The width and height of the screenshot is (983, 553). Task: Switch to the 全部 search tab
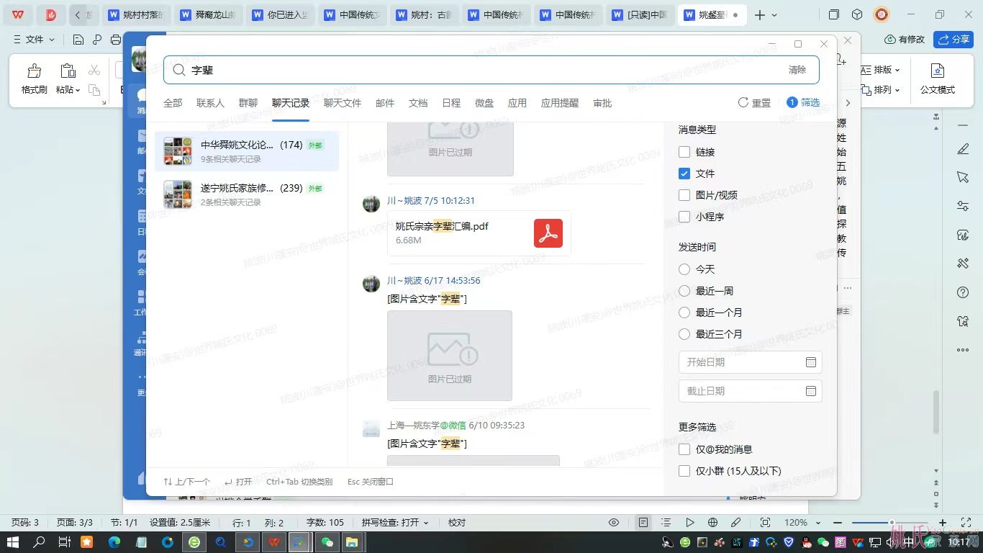(173, 103)
